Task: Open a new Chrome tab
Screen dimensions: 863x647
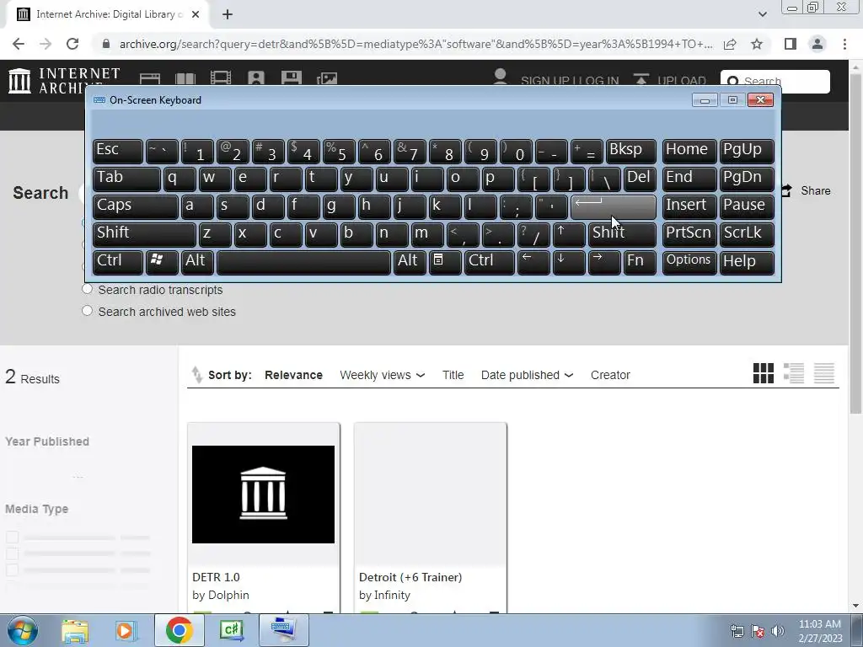Action: (x=228, y=14)
